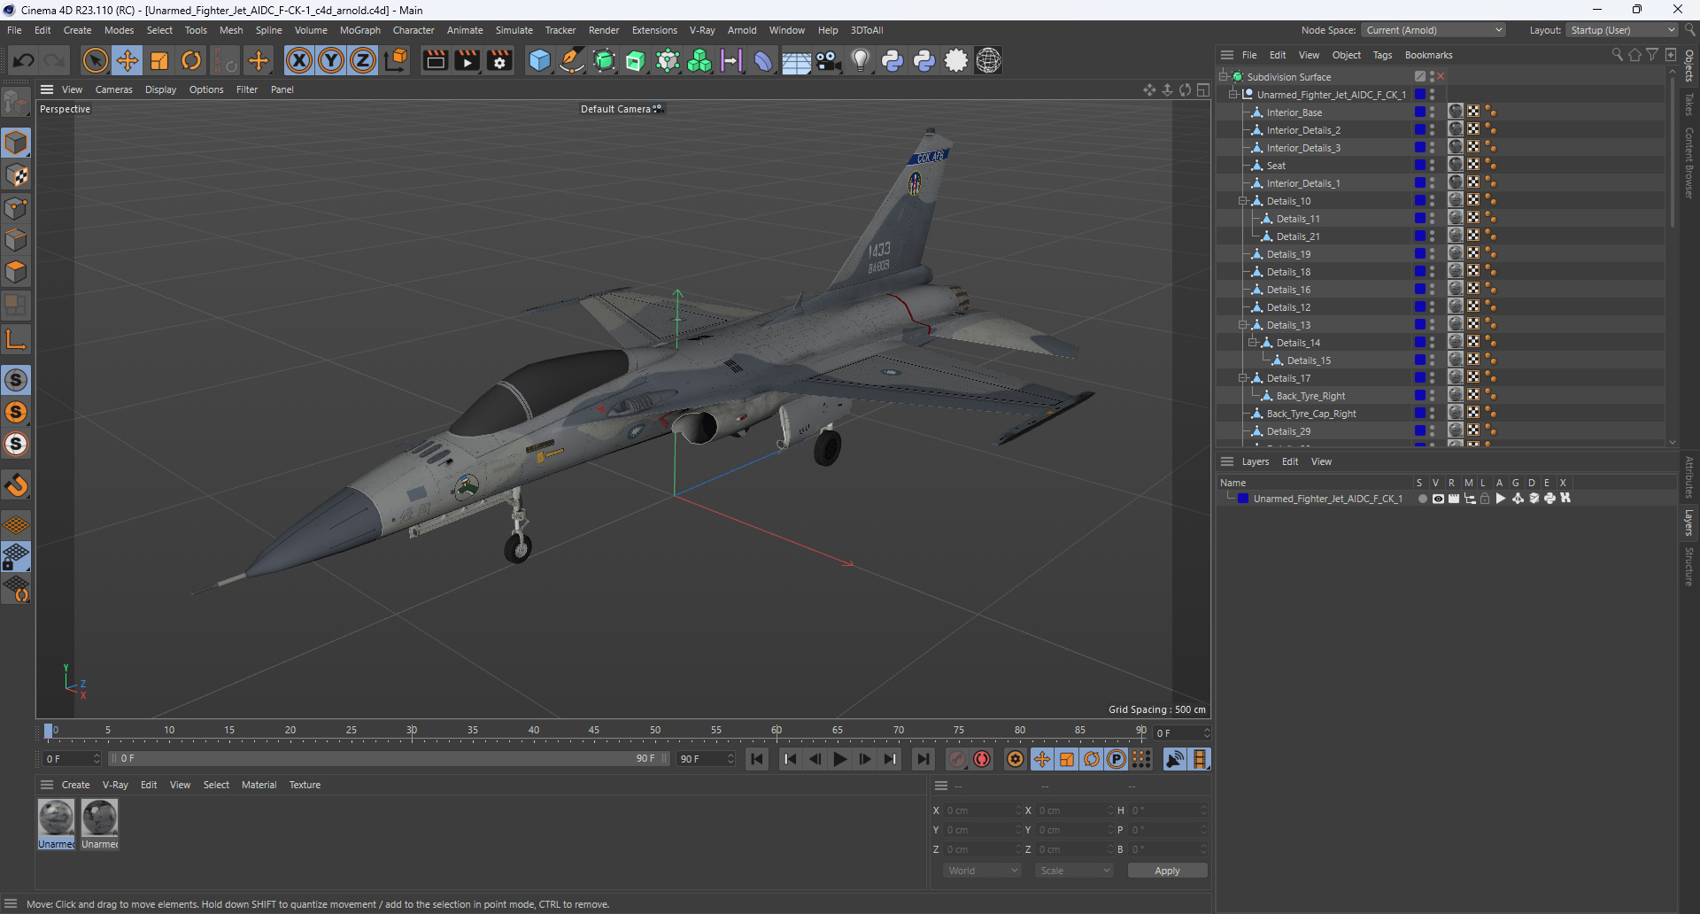Switch to Texture mode in left sidebar
Screen dimensions: 1700x914
coord(16,175)
